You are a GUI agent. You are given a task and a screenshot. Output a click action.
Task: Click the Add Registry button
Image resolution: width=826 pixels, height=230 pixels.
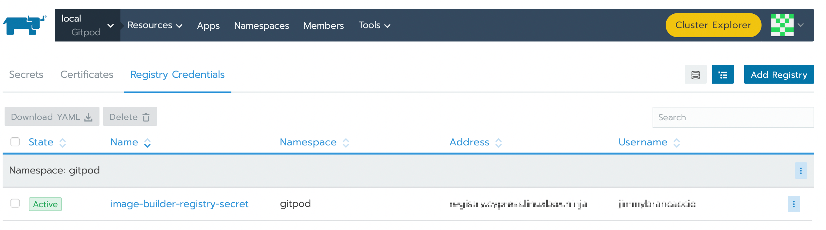[779, 74]
